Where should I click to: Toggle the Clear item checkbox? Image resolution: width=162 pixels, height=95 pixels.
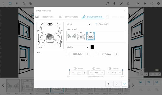point(96,24)
